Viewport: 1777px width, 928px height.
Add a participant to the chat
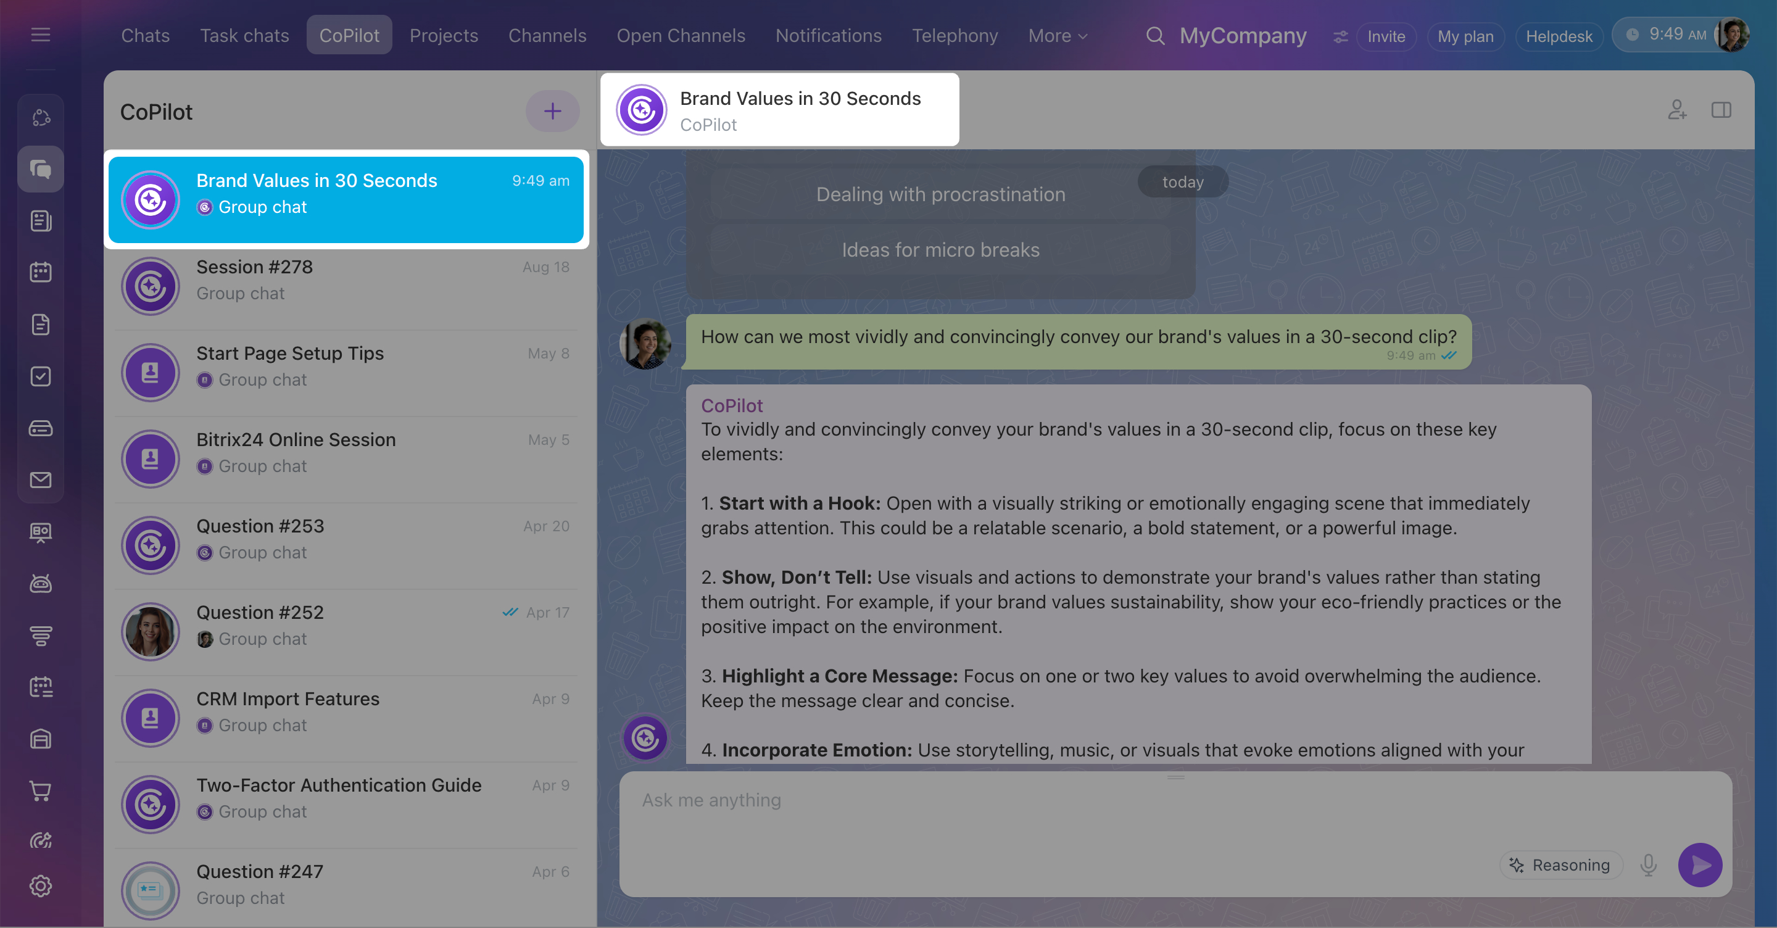point(1677,110)
